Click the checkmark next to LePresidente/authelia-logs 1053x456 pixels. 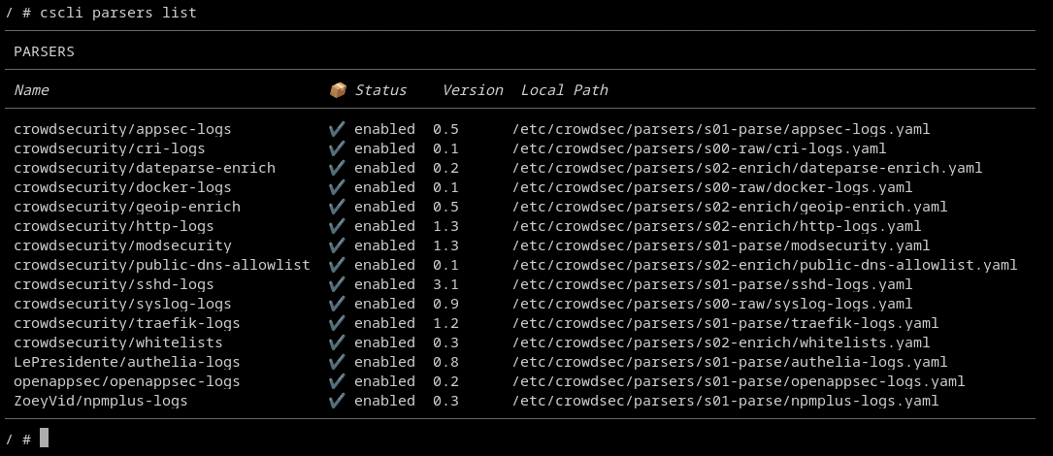[337, 362]
